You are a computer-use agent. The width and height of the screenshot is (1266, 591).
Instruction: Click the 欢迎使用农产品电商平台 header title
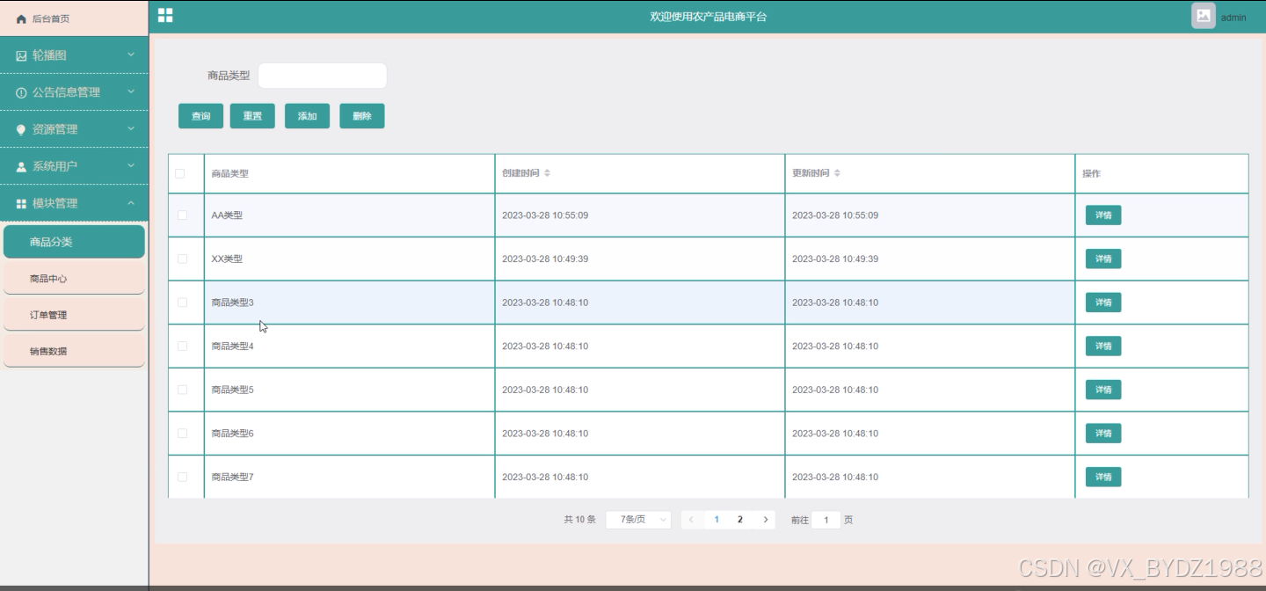[708, 17]
